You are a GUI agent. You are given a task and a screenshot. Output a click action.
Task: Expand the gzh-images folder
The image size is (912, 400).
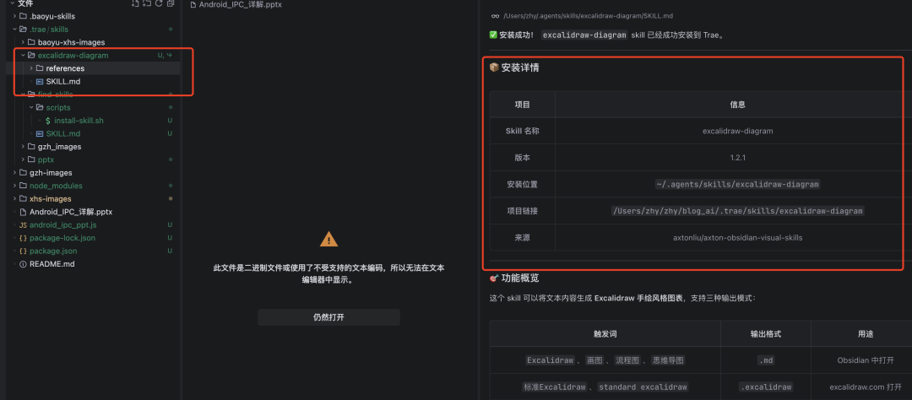coord(14,173)
